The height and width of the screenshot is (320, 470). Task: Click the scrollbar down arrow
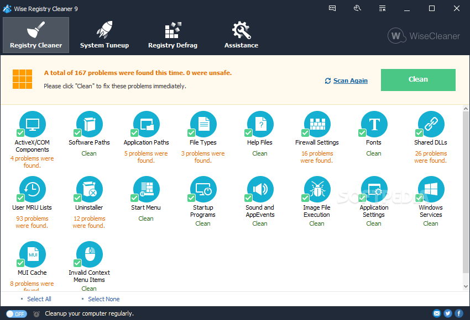pyautogui.click(x=466, y=286)
